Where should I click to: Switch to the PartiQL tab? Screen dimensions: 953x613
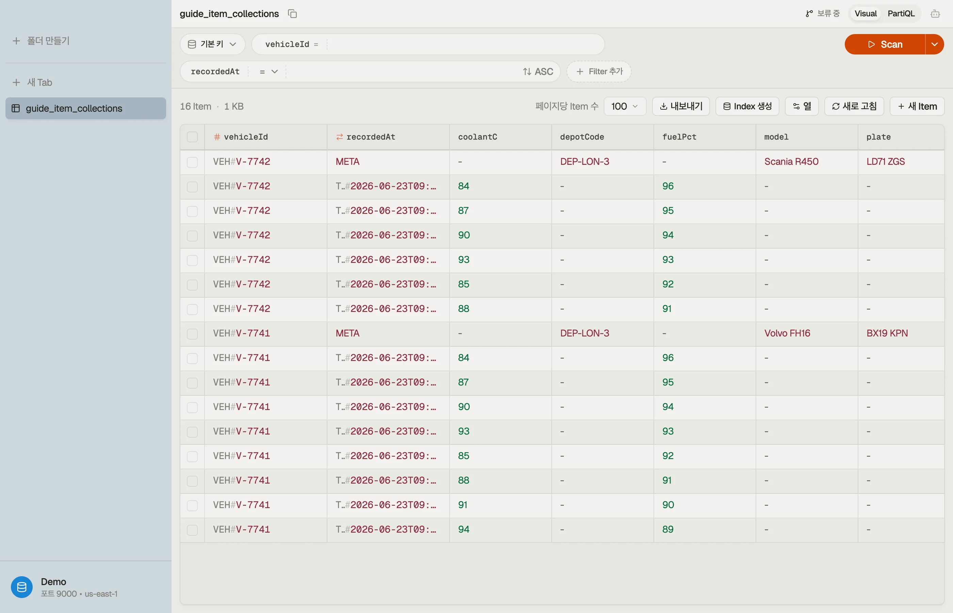point(901,14)
